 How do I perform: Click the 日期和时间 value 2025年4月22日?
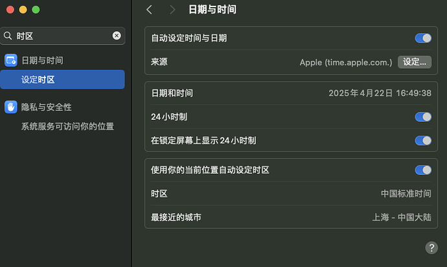(x=361, y=93)
